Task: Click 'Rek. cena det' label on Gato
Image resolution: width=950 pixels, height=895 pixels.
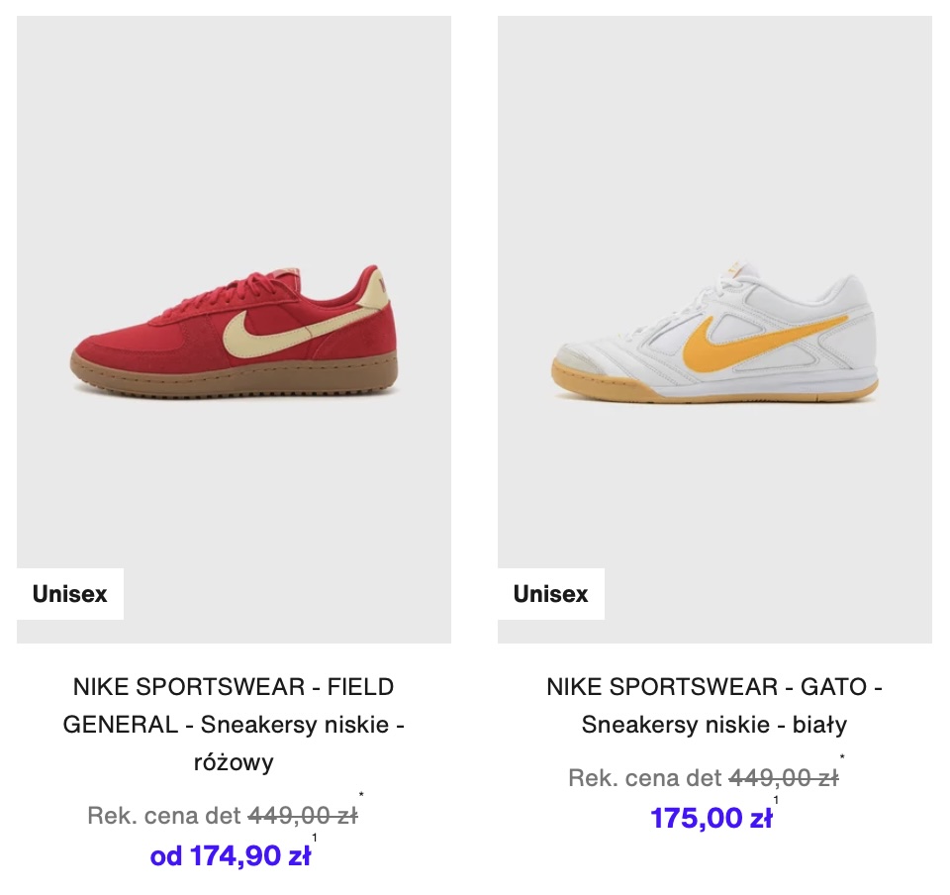Action: pos(645,778)
